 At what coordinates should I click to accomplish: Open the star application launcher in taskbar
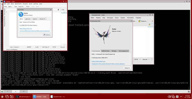click(x=3, y=96)
